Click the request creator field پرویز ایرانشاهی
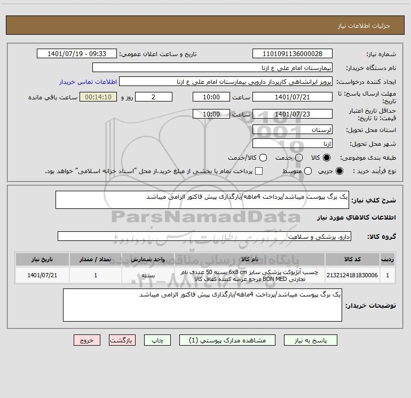This screenshot has width=411, height=398. click(x=226, y=82)
